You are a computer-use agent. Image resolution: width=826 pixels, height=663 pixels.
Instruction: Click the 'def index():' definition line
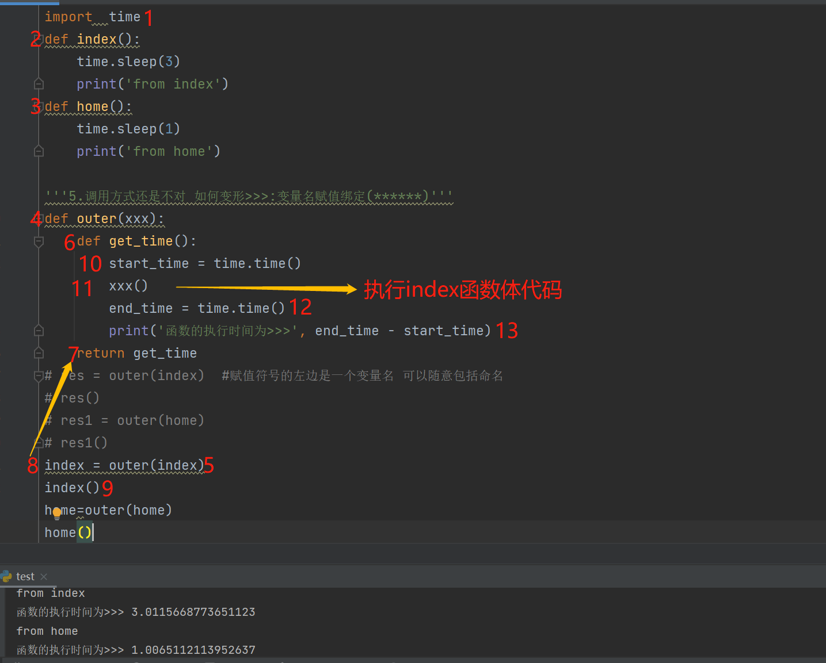(92, 39)
